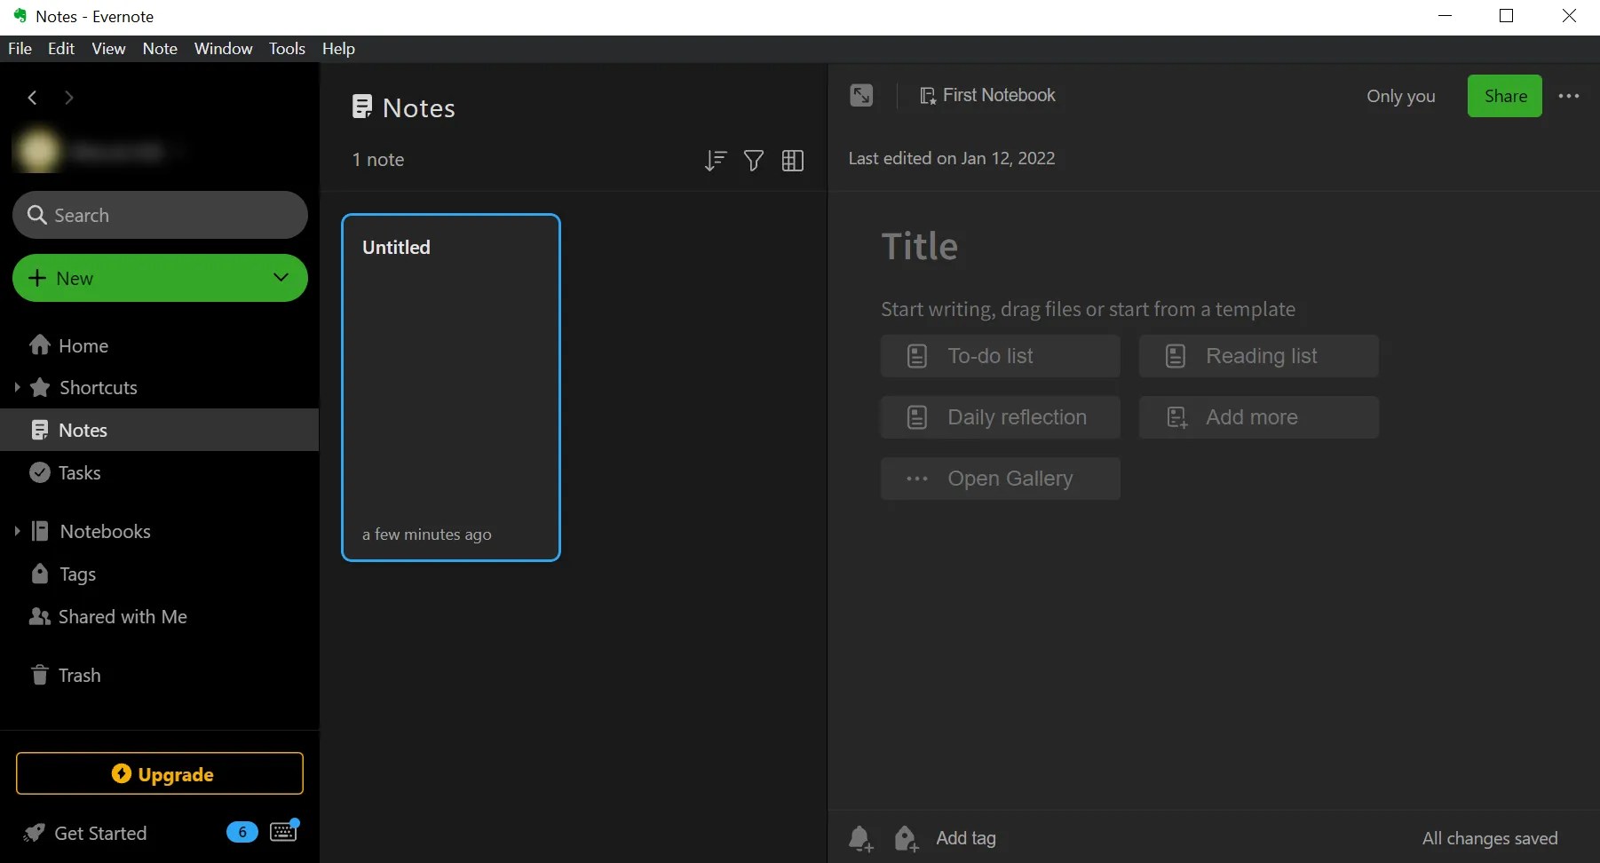This screenshot has height=863, width=1600.
Task: Open the Note menu
Action: pyautogui.click(x=160, y=49)
